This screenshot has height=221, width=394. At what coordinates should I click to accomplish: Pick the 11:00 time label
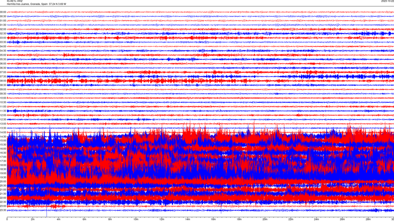(x=3, y=107)
